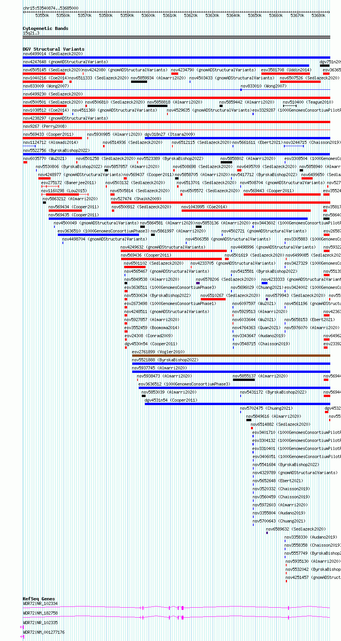Select nsv3358330 (Audano2019) label
Image resolution: width=341 pixels, height=641 pixels.
click(x=311, y=537)
